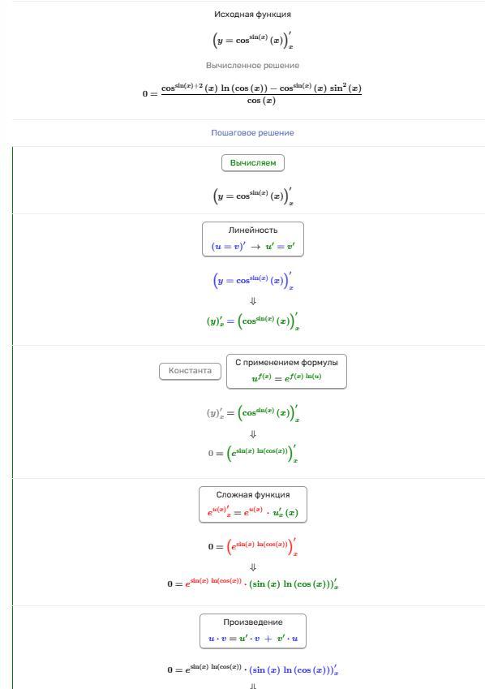Click blue derivative formula under Произведение box
This screenshot has height=689, width=485.
click(294, 670)
